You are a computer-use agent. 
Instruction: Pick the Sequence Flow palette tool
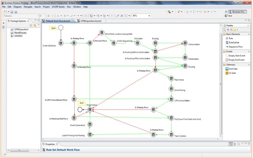pyautogui.click(x=234, y=47)
